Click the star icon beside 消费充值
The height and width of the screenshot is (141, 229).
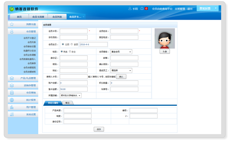click(x=12, y=24)
